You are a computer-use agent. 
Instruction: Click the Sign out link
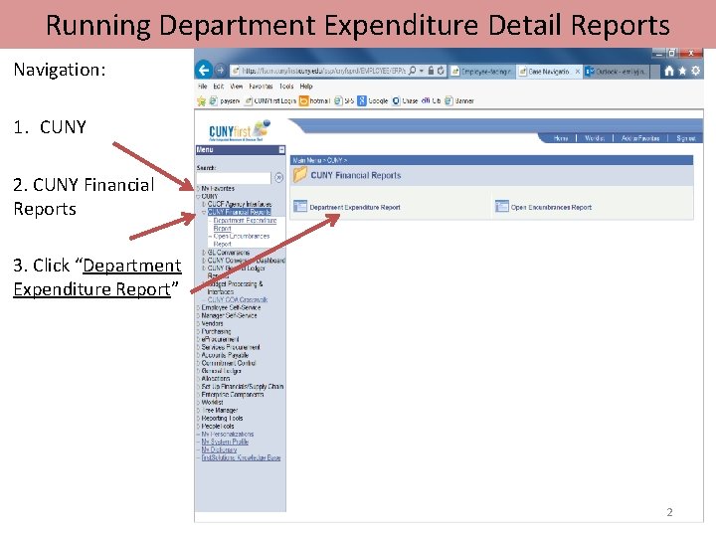click(686, 138)
